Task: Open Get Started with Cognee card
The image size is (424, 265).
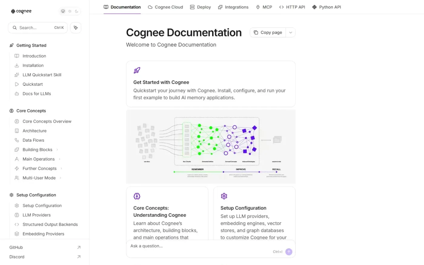Action: pos(211,84)
